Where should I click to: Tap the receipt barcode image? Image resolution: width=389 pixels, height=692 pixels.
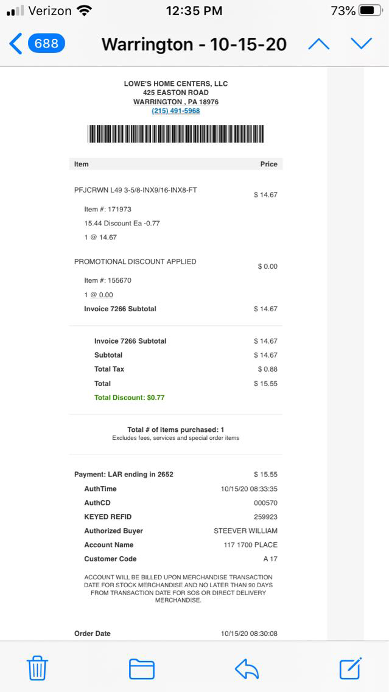pos(176,133)
